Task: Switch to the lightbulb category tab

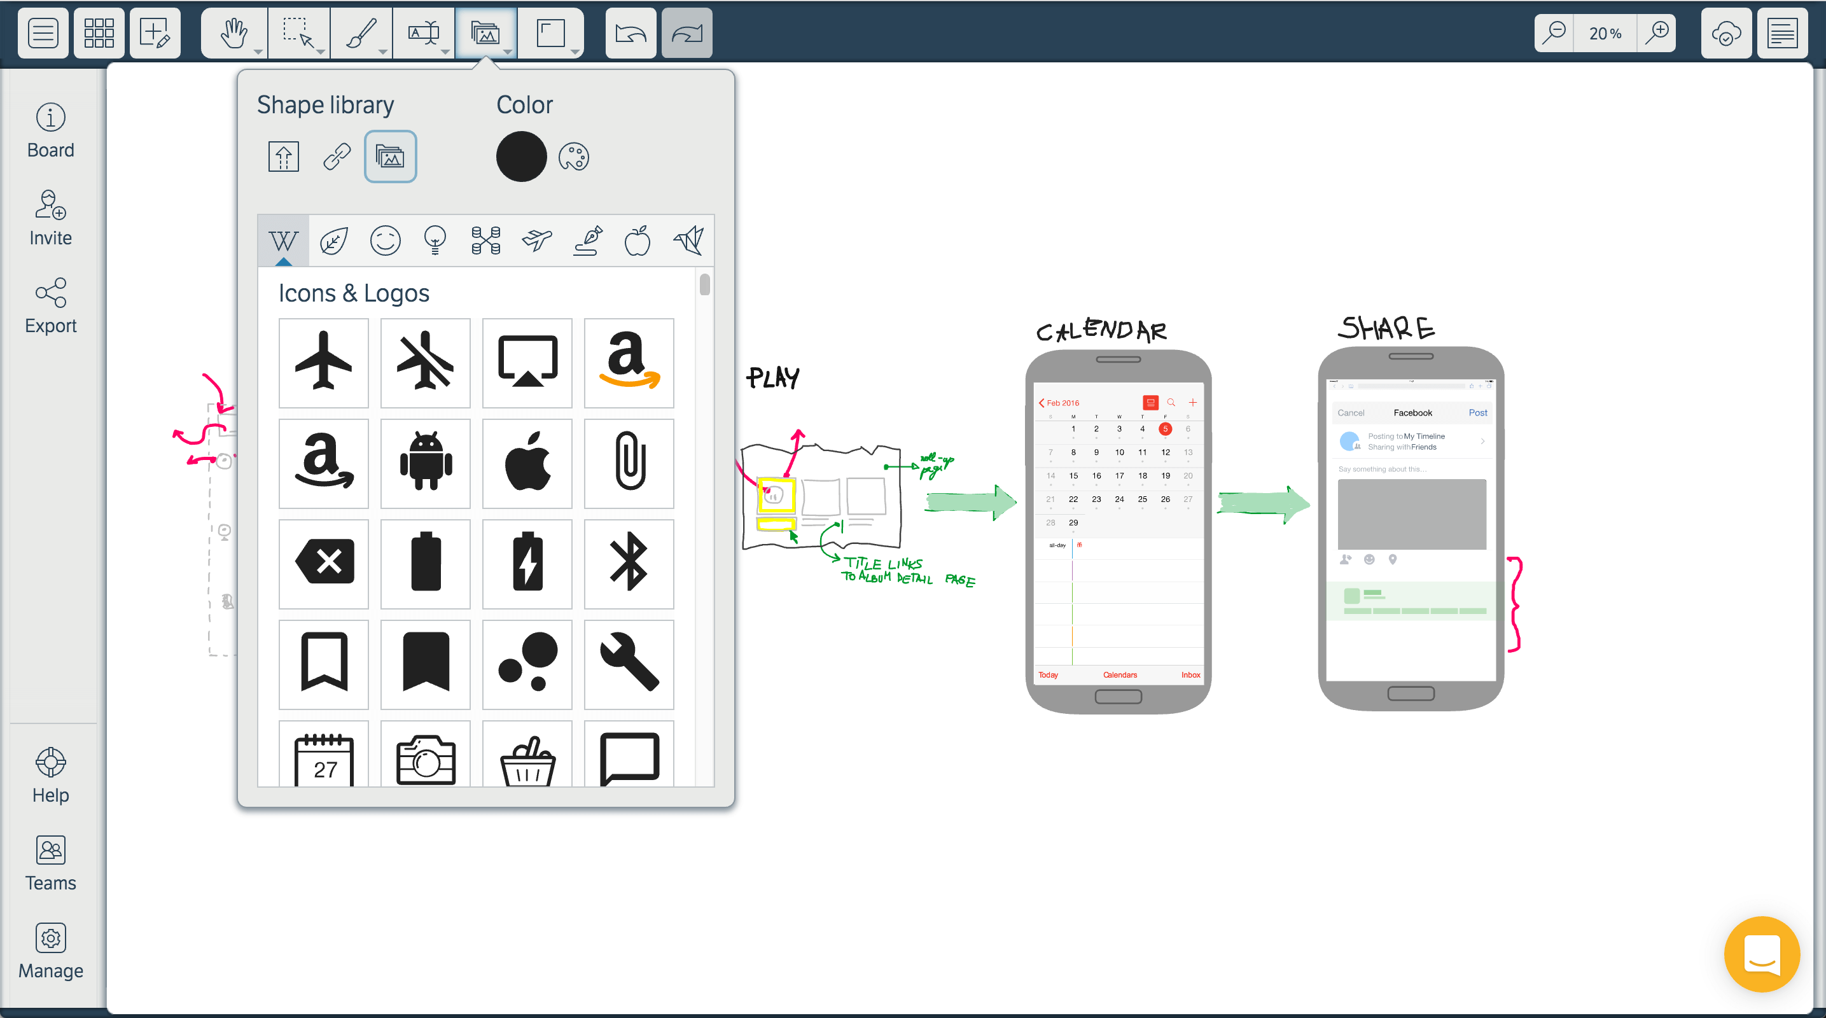Action: [x=435, y=241]
